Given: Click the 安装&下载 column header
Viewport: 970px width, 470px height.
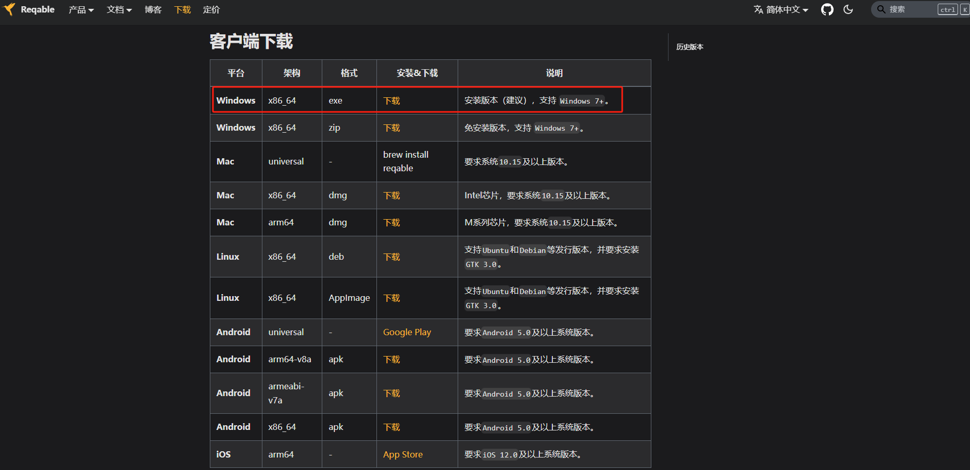Looking at the screenshot, I should 417,73.
